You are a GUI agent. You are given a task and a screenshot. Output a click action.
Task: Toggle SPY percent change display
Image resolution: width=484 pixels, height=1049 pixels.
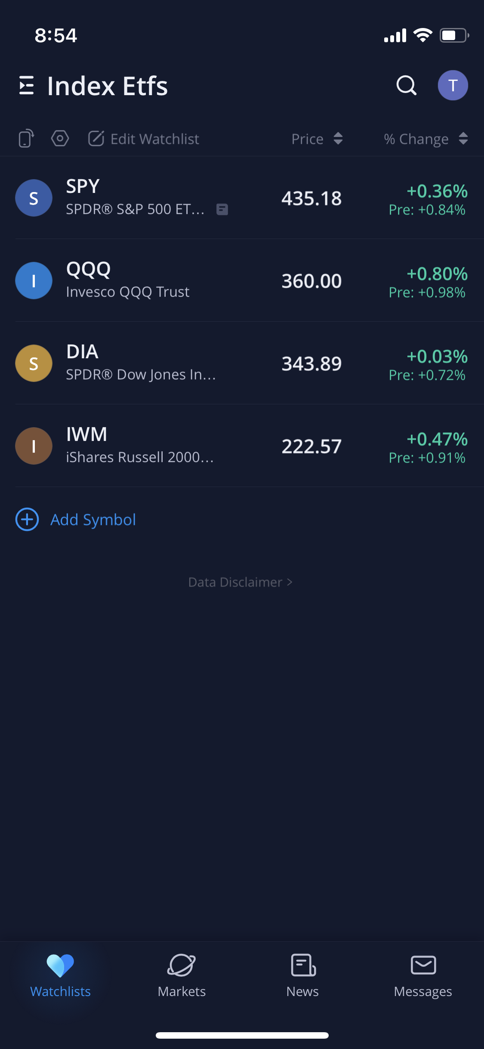(x=436, y=191)
